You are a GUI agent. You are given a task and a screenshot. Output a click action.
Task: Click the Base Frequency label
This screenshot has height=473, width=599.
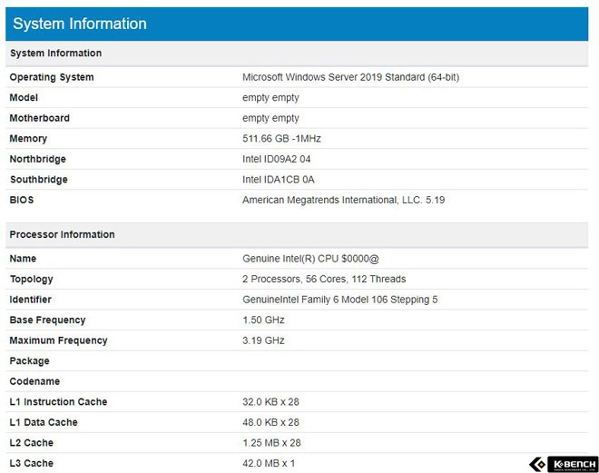[47, 320]
